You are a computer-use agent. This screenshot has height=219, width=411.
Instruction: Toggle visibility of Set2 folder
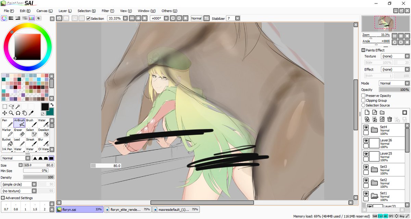(x=366, y=180)
